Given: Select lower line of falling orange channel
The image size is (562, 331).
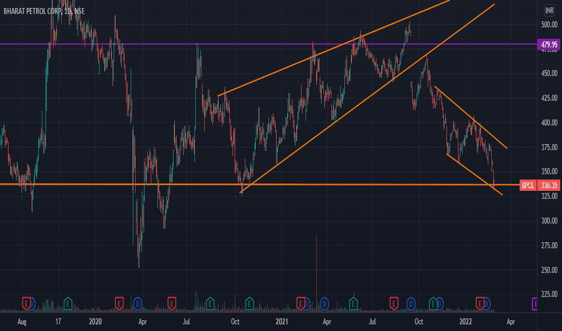Looking at the screenshot, I should (475, 175).
